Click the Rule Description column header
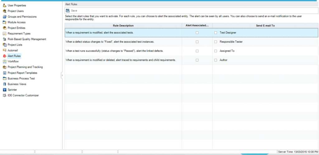This screenshot has width=319, height=155. click(123, 25)
